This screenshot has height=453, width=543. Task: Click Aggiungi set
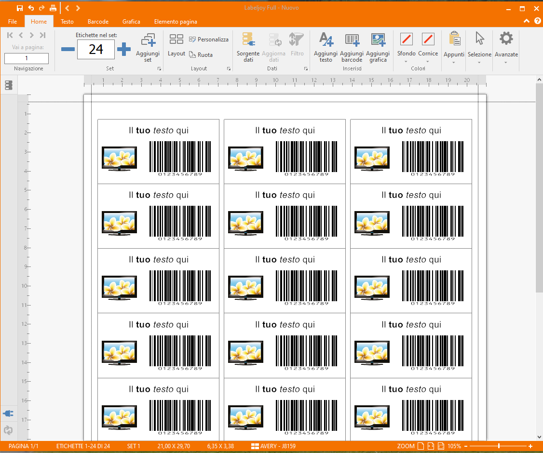point(148,48)
